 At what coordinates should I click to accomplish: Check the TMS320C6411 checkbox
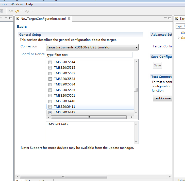pyautogui.click(x=50, y=107)
